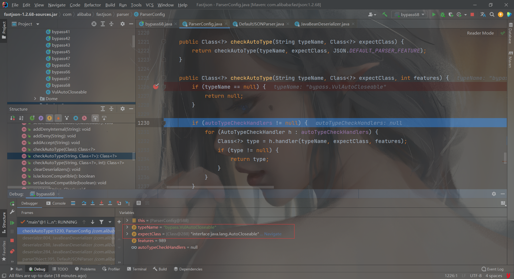Expand the 'this' variable node
Screen dimensions: 514x279
click(x=127, y=220)
